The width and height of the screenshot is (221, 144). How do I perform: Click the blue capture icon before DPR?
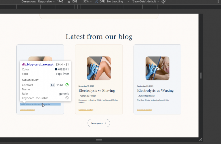pyautogui.click(x=96, y=1)
